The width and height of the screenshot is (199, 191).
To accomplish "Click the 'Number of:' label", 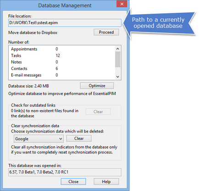I will pyautogui.click(x=19, y=42).
